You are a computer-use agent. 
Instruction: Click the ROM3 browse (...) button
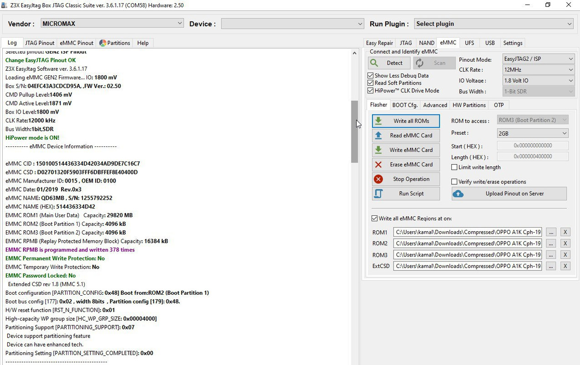[551, 255]
